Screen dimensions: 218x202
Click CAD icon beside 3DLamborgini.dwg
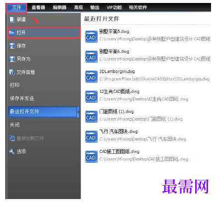click(x=91, y=76)
